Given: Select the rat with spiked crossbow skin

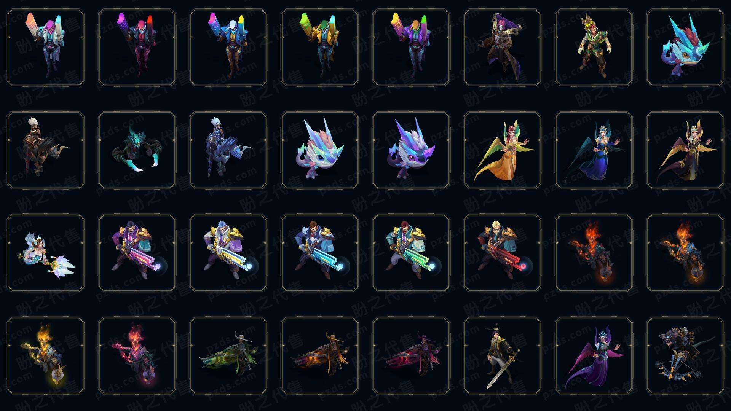Looking at the screenshot, I should 685,355.
